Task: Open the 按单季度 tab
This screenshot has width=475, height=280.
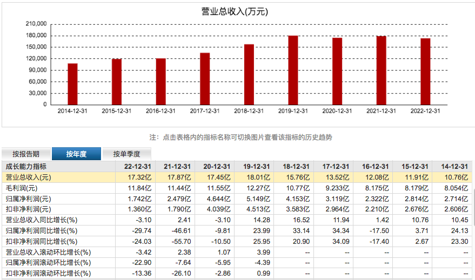Action: coord(126,154)
